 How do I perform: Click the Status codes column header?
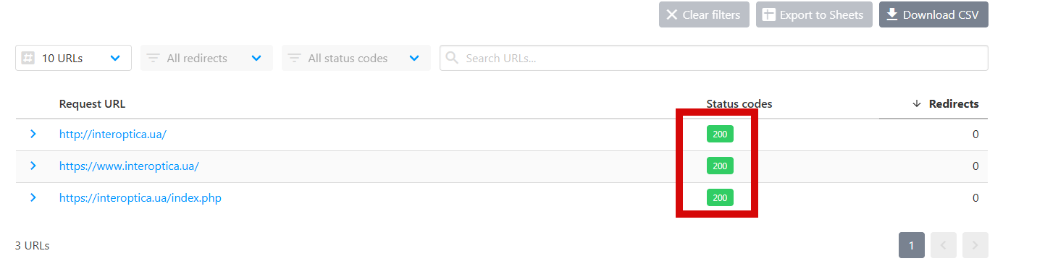pyautogui.click(x=739, y=103)
